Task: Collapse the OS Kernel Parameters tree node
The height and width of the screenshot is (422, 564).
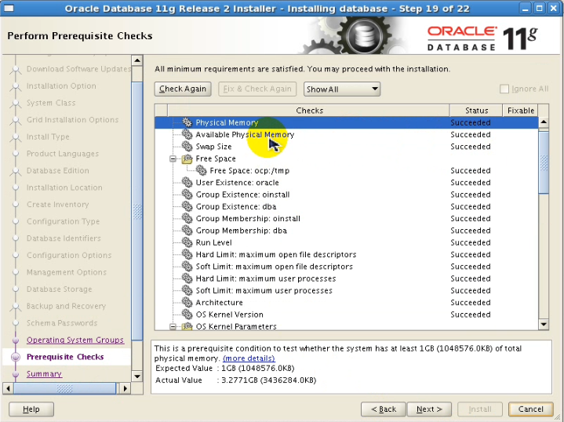Action: coord(173,326)
